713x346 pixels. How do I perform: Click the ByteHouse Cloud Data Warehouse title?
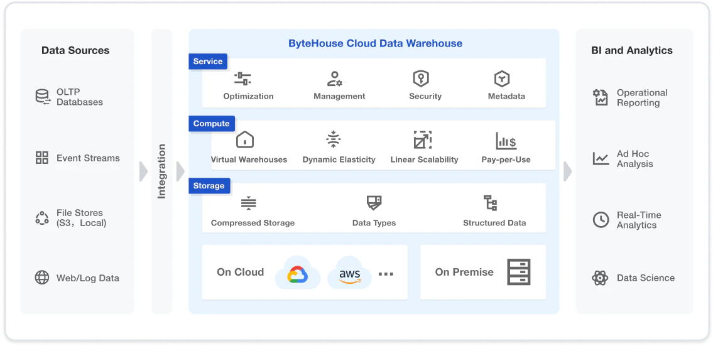[375, 44]
